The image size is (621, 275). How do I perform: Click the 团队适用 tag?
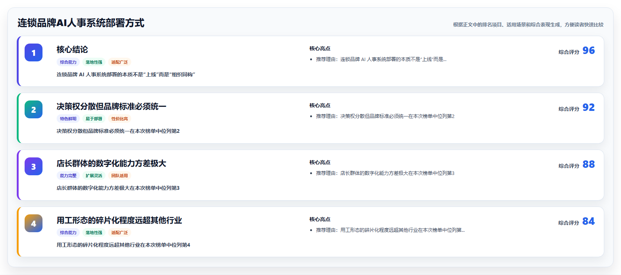pos(120,176)
